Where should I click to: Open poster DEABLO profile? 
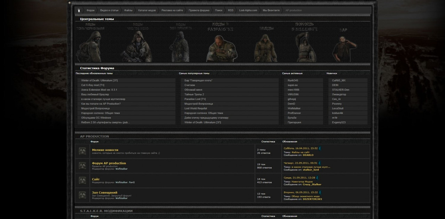click(308, 155)
